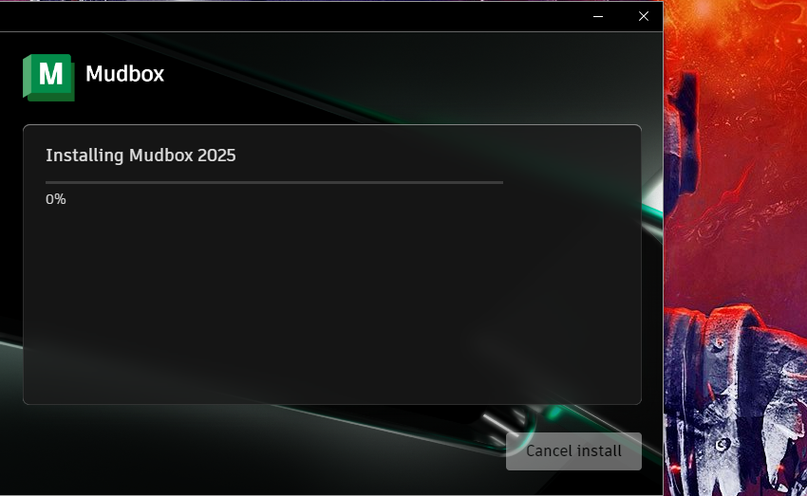Click the installation progress bar
Image resolution: width=807 pixels, height=496 pixels.
pos(274,181)
